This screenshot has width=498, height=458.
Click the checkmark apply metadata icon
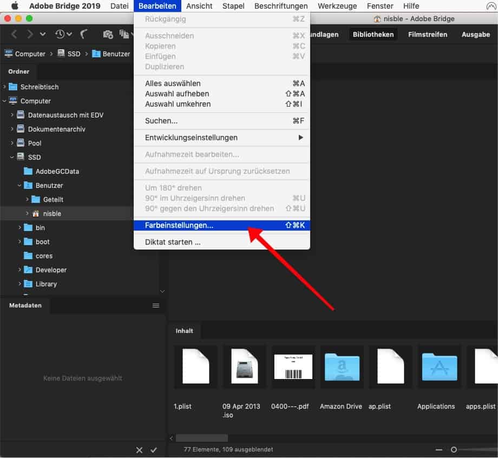(154, 450)
